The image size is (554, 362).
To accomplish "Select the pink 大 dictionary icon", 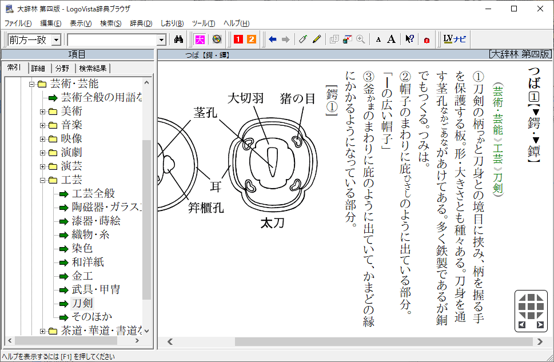I will [200, 39].
